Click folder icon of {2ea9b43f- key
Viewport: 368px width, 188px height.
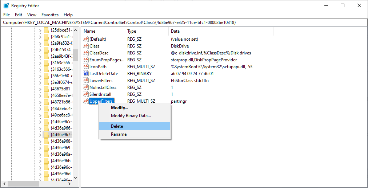point(47,56)
